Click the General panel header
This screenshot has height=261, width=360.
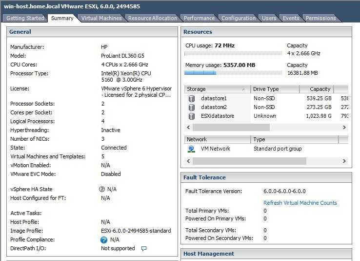pyautogui.click(x=92, y=32)
